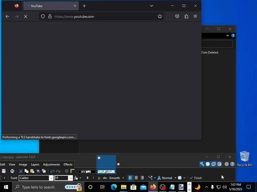Image resolution: width=257 pixels, height=192 pixels.
Task: Open Firefox View from the fox icon
Action: tap(17, 6)
